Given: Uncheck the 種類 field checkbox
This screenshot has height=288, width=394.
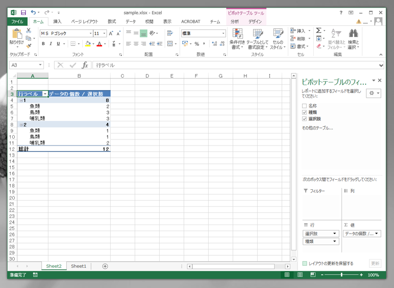Looking at the screenshot, I should [x=305, y=112].
